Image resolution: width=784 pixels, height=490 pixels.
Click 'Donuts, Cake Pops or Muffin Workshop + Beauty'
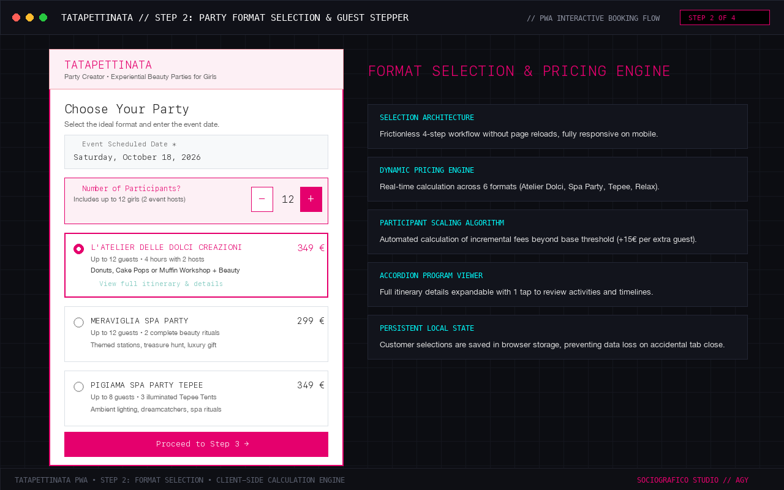coord(165,270)
